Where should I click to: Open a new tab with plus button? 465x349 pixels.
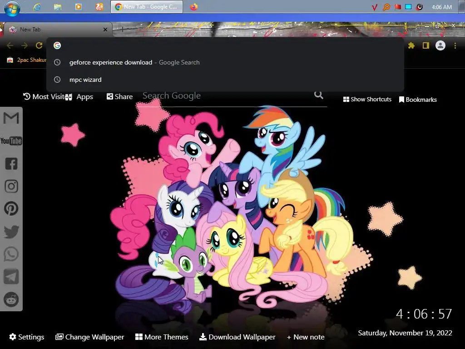click(122, 29)
